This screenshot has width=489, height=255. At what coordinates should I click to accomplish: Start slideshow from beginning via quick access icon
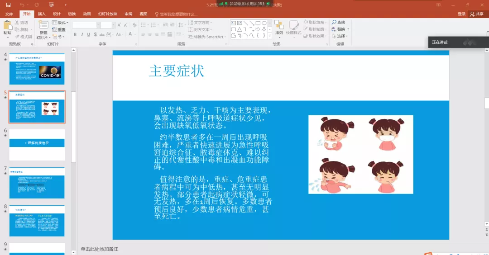[x=51, y=5]
